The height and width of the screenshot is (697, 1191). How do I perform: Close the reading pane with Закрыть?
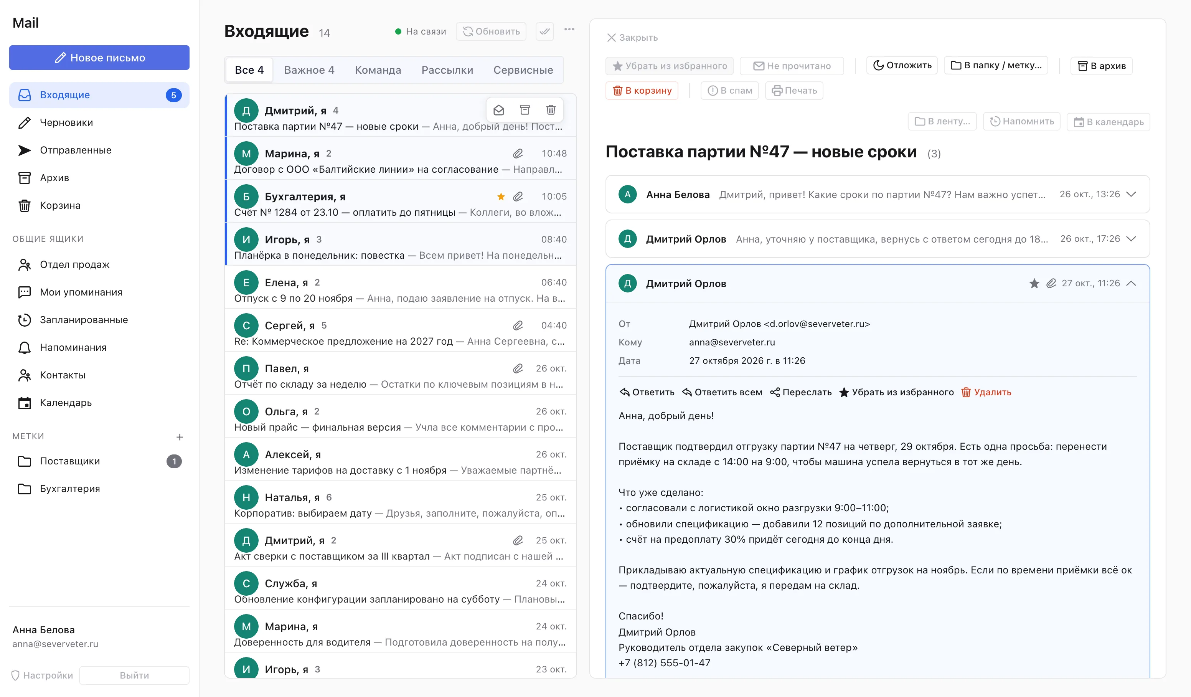(x=632, y=37)
